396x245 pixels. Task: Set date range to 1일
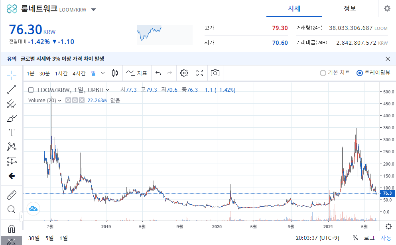pos(64,238)
